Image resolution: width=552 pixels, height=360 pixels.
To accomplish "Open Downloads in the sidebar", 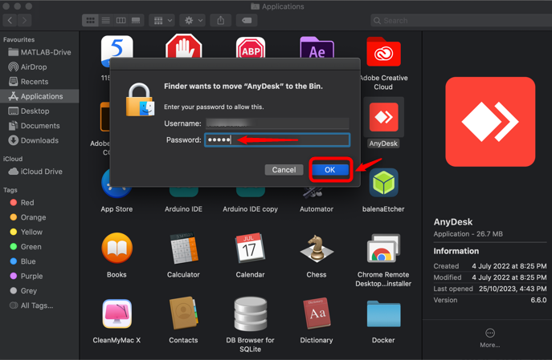I will click(39, 140).
